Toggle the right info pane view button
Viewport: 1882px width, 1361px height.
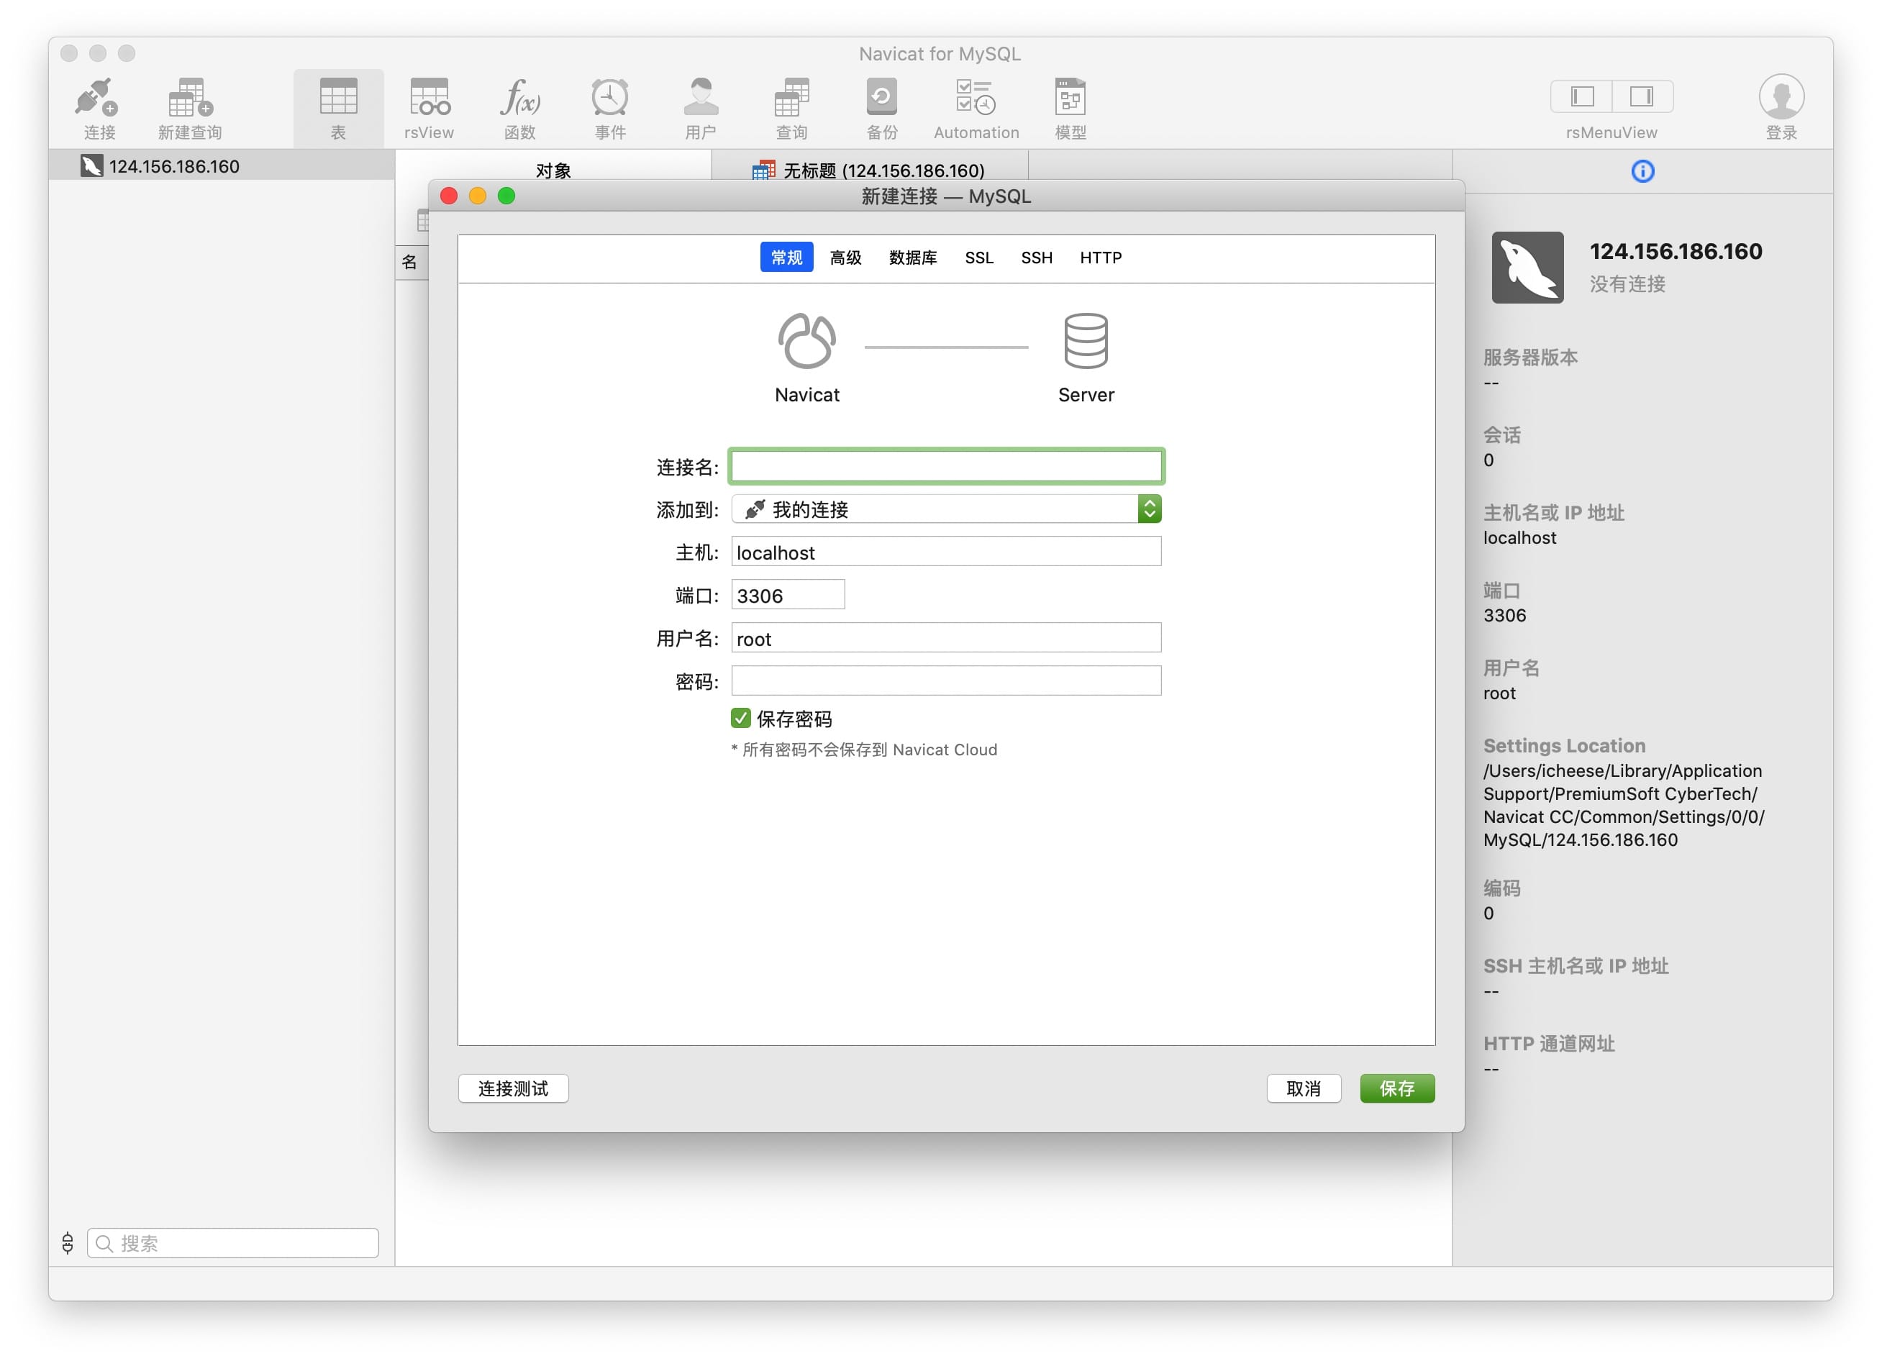(x=1642, y=97)
